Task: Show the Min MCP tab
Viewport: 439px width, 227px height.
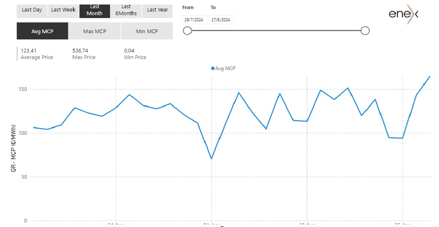Action: pos(147,31)
